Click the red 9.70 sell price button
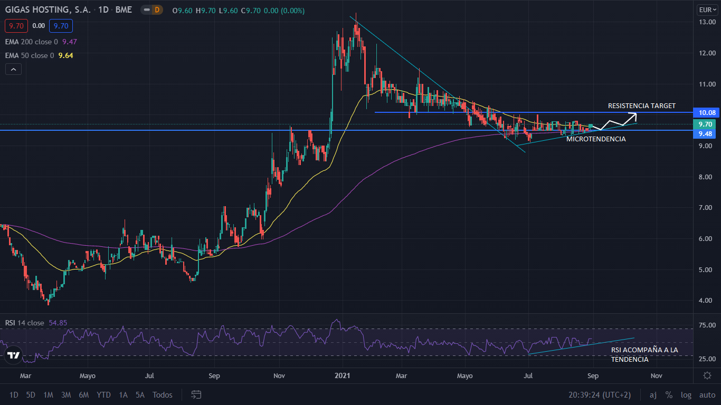The height and width of the screenshot is (405, 721). (16, 25)
